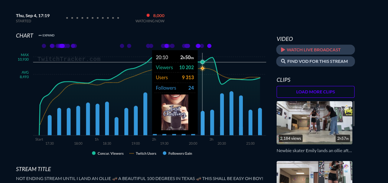
Task: Select the orange diamond users marker
Action: point(202,68)
